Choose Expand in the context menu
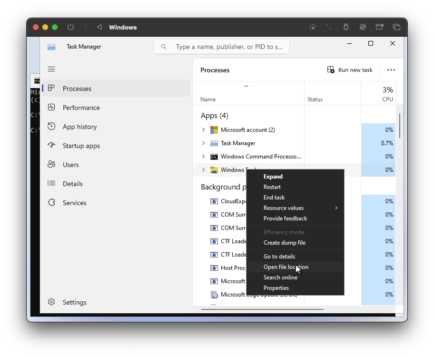The height and width of the screenshot is (357, 434). pos(296,177)
